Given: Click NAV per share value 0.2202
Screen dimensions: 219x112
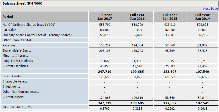Looking at the screenshot, I should click(170, 109).
